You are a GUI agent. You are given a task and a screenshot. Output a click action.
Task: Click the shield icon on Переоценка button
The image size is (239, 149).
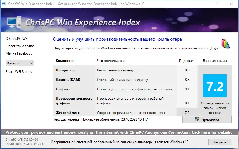(197, 119)
